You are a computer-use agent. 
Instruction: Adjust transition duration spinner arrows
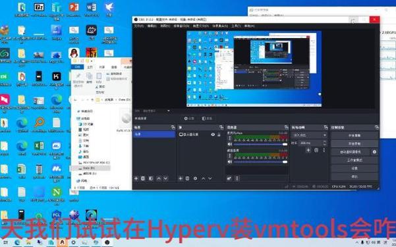point(325,143)
